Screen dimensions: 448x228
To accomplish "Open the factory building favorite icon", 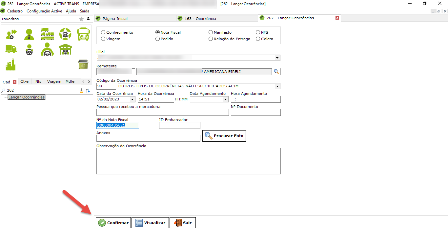I will coord(10,65).
